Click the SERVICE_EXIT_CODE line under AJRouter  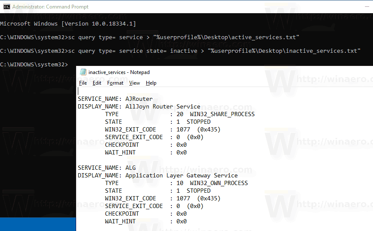[x=154, y=137]
